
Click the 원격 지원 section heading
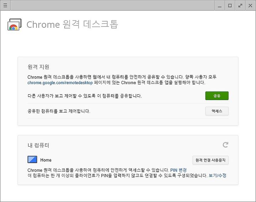(38, 67)
